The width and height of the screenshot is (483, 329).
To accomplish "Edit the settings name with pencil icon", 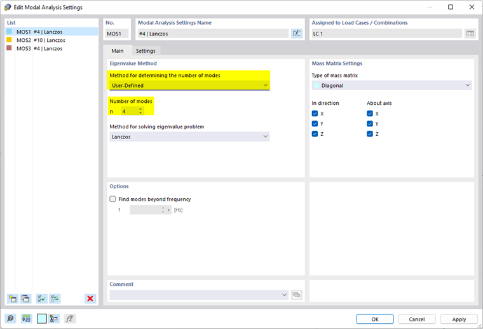I will (x=297, y=34).
